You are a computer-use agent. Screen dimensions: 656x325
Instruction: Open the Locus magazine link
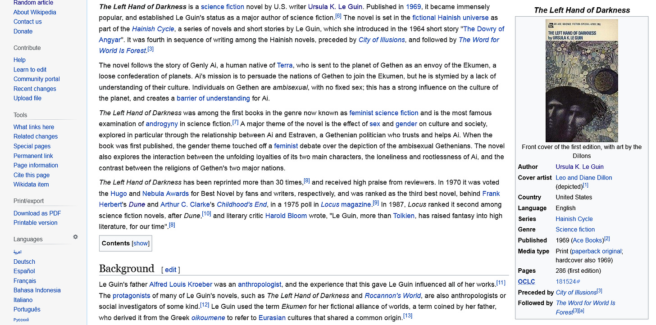(x=346, y=204)
